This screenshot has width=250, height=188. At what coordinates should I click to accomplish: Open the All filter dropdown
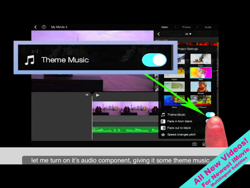click(x=188, y=34)
